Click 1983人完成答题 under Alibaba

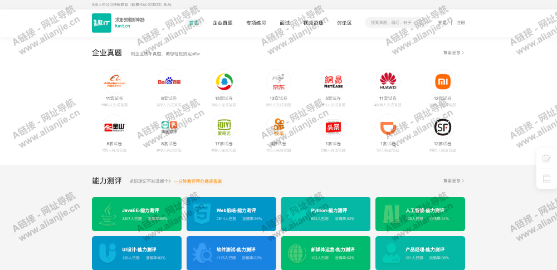tap(114, 105)
